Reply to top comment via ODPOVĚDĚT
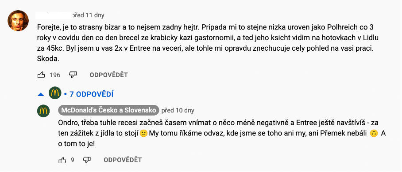This screenshot has width=402, height=172. click(109, 75)
